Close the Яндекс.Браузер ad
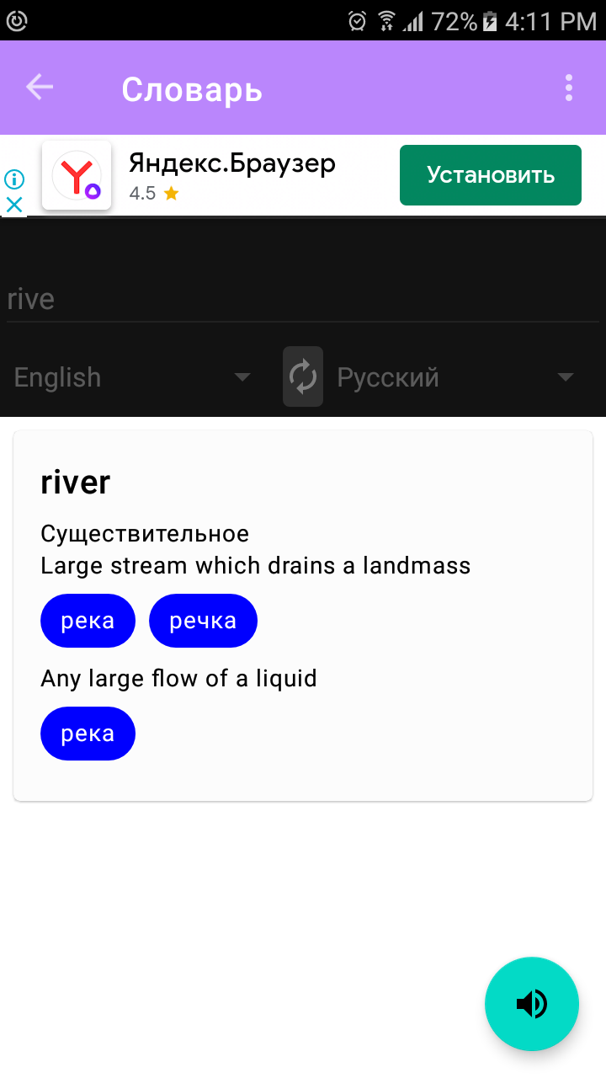The image size is (606, 1078). [14, 205]
